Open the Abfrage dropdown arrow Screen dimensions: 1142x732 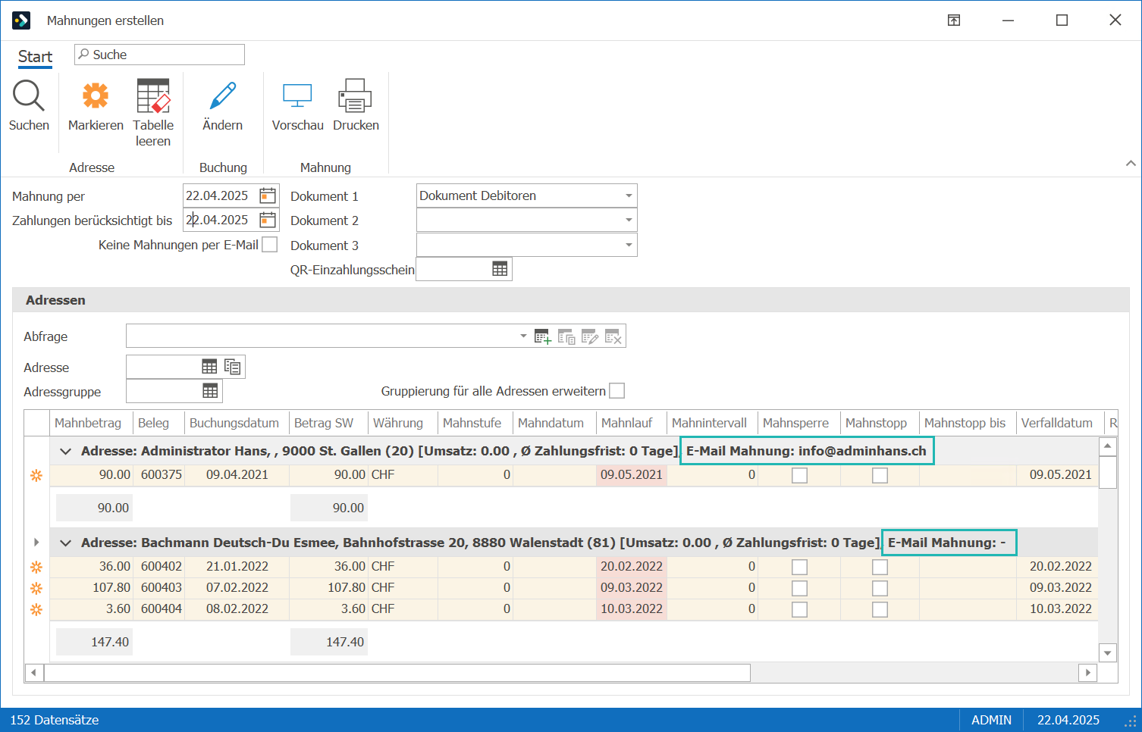click(523, 336)
